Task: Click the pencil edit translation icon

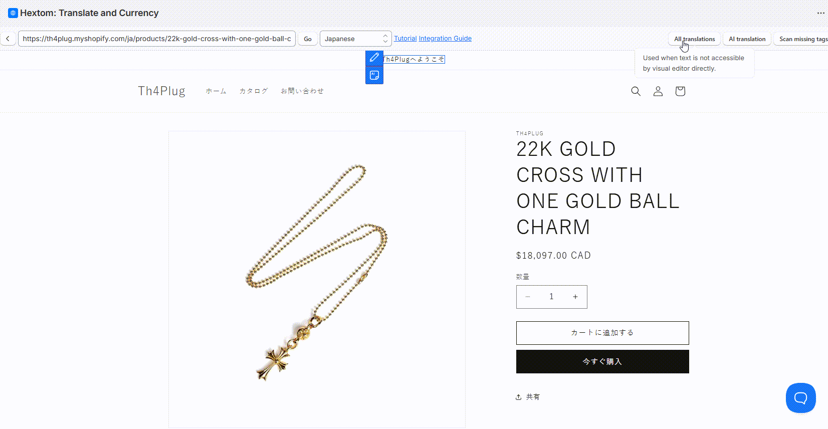Action: click(374, 58)
